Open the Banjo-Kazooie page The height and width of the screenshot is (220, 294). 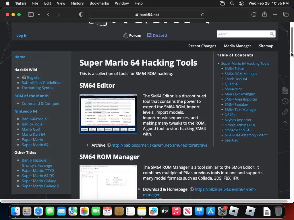[34, 119]
